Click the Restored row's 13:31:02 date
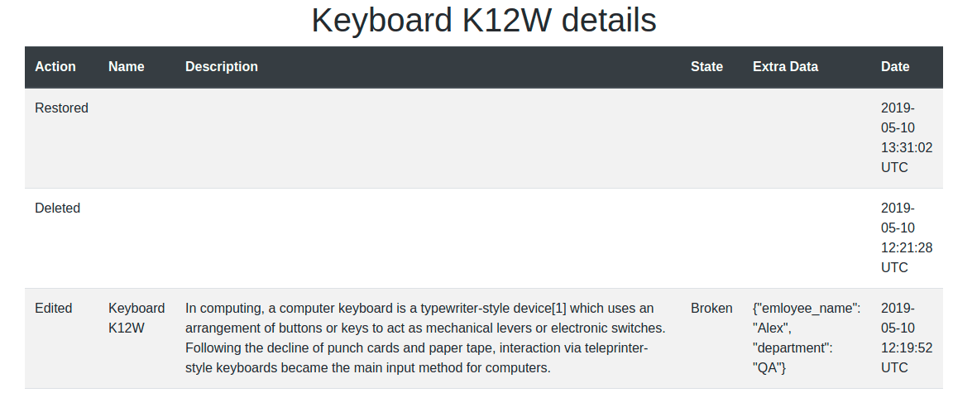Screen dimensions: 977x393 tap(906, 147)
